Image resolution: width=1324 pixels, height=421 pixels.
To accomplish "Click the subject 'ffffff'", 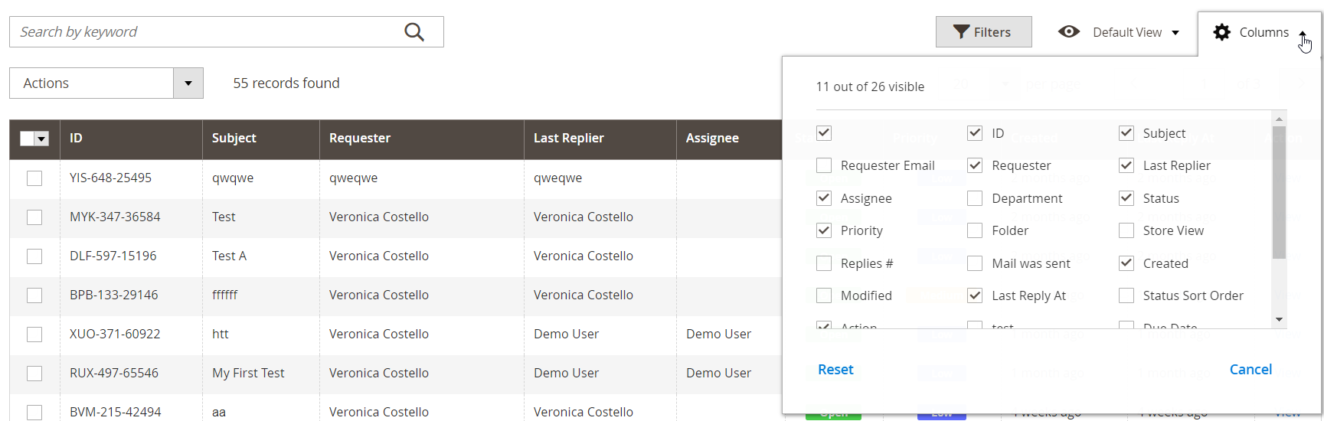I will (x=224, y=295).
